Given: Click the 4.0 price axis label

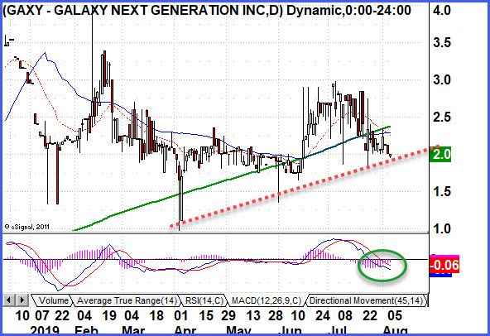Looking at the screenshot, I should click(441, 11).
